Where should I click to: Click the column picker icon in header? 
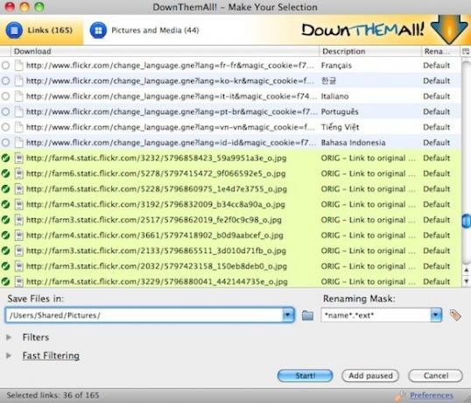click(466, 52)
